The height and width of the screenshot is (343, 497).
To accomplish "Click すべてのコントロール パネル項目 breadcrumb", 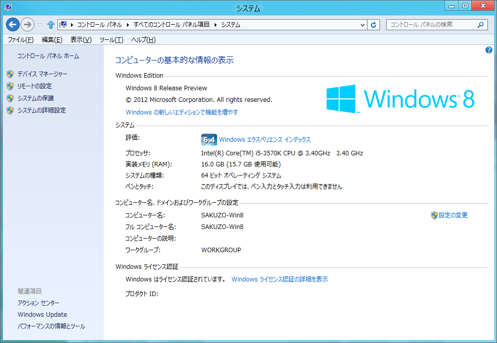I will (171, 25).
